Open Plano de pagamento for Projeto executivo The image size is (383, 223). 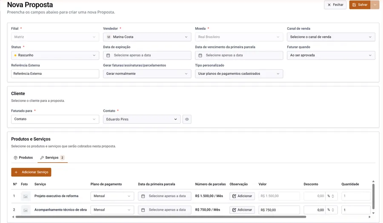point(112,196)
